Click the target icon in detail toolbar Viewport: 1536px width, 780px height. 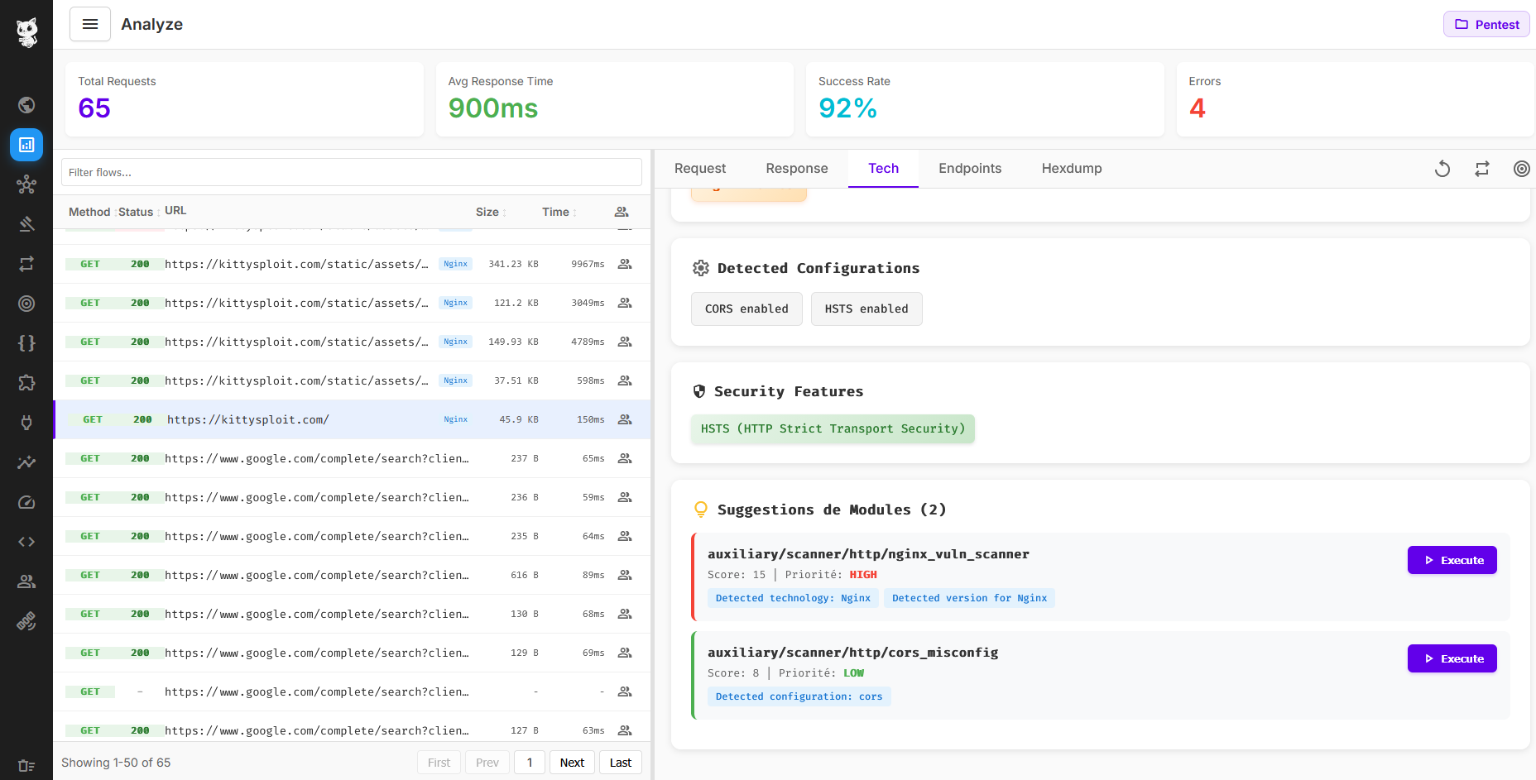[1521, 169]
